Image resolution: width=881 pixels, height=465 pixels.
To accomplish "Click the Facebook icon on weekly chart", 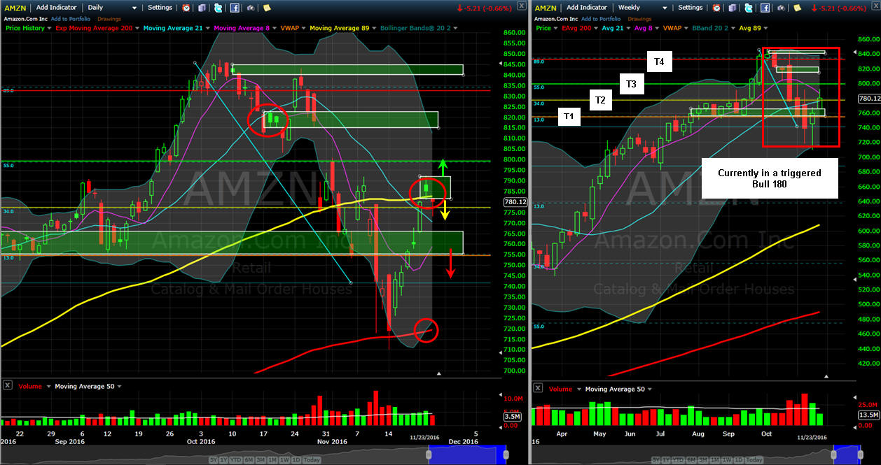I will [x=765, y=8].
